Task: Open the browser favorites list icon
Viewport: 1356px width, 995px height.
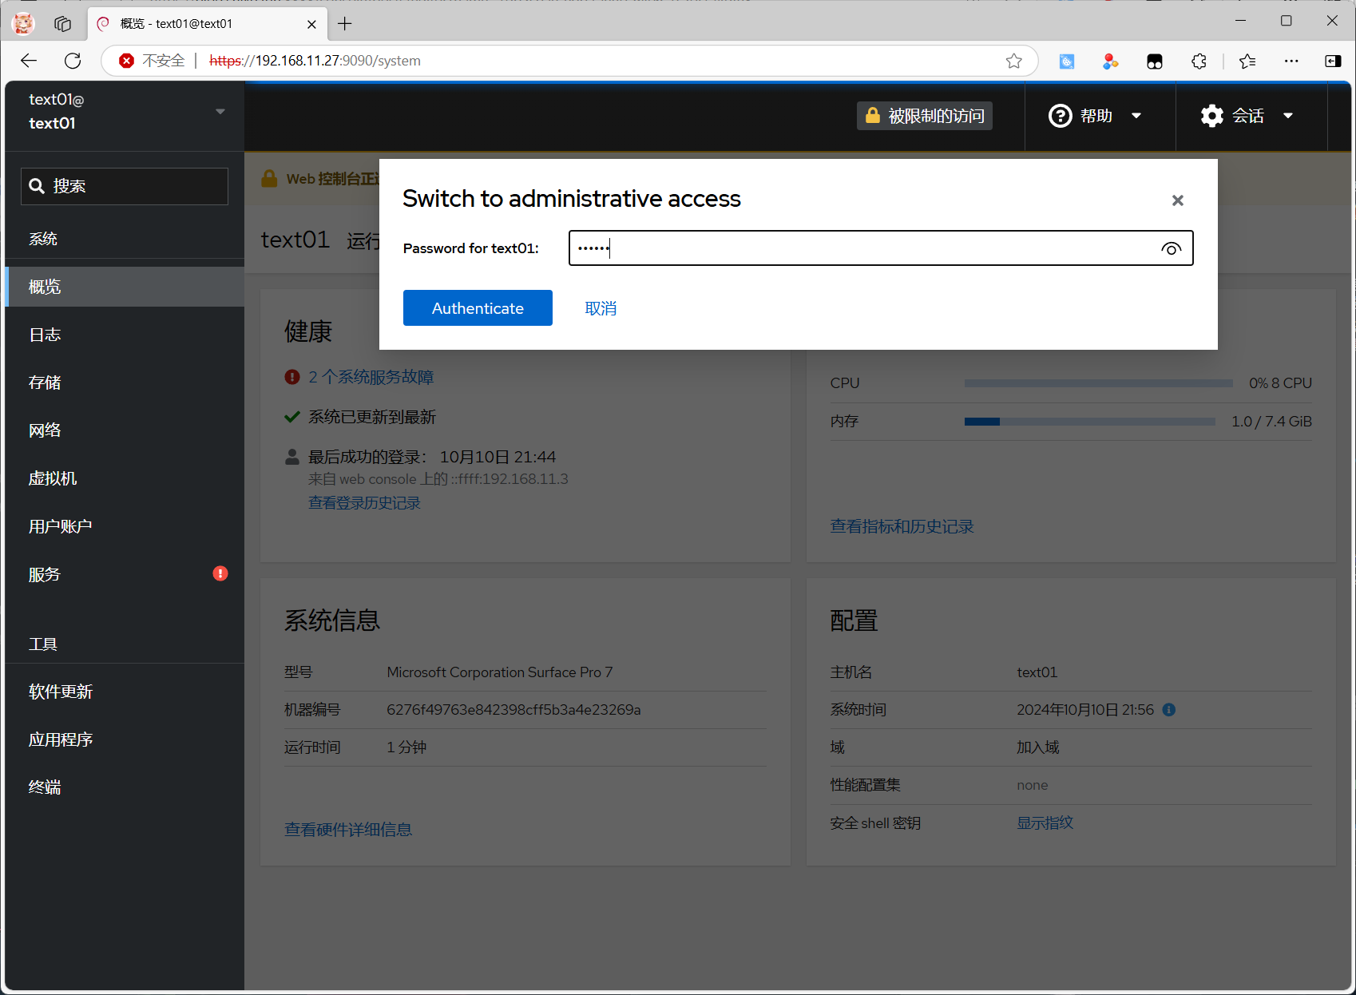Action: pyautogui.click(x=1247, y=61)
